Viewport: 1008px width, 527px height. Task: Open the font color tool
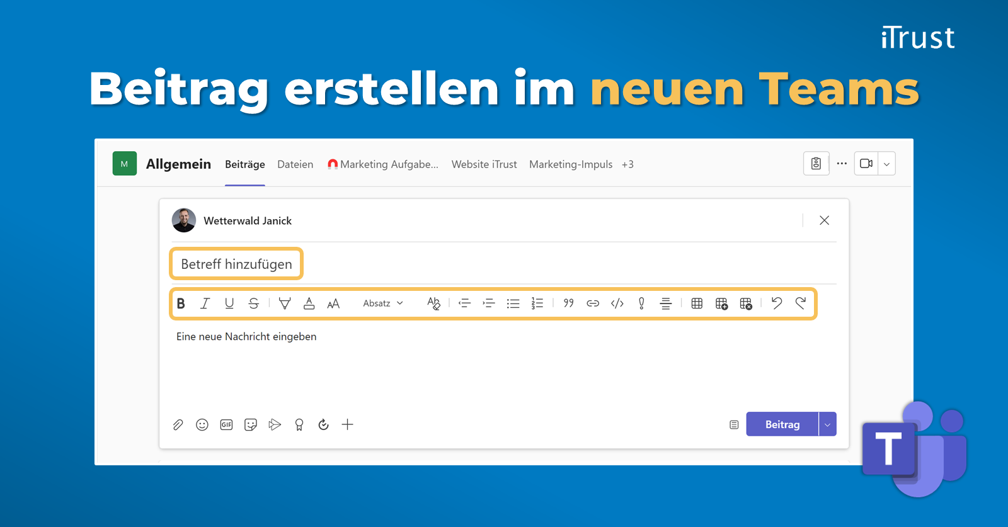[x=309, y=303]
